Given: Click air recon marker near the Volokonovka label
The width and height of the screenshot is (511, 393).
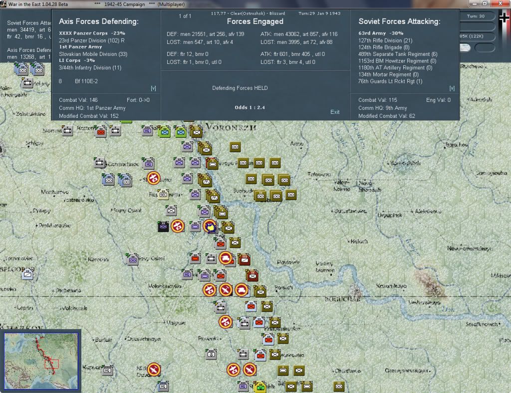Looking at the screenshot, I should pos(210,290).
